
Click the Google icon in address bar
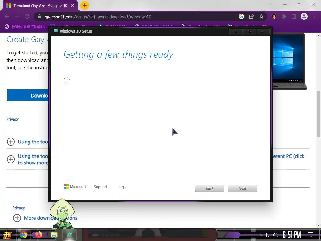coord(241,16)
